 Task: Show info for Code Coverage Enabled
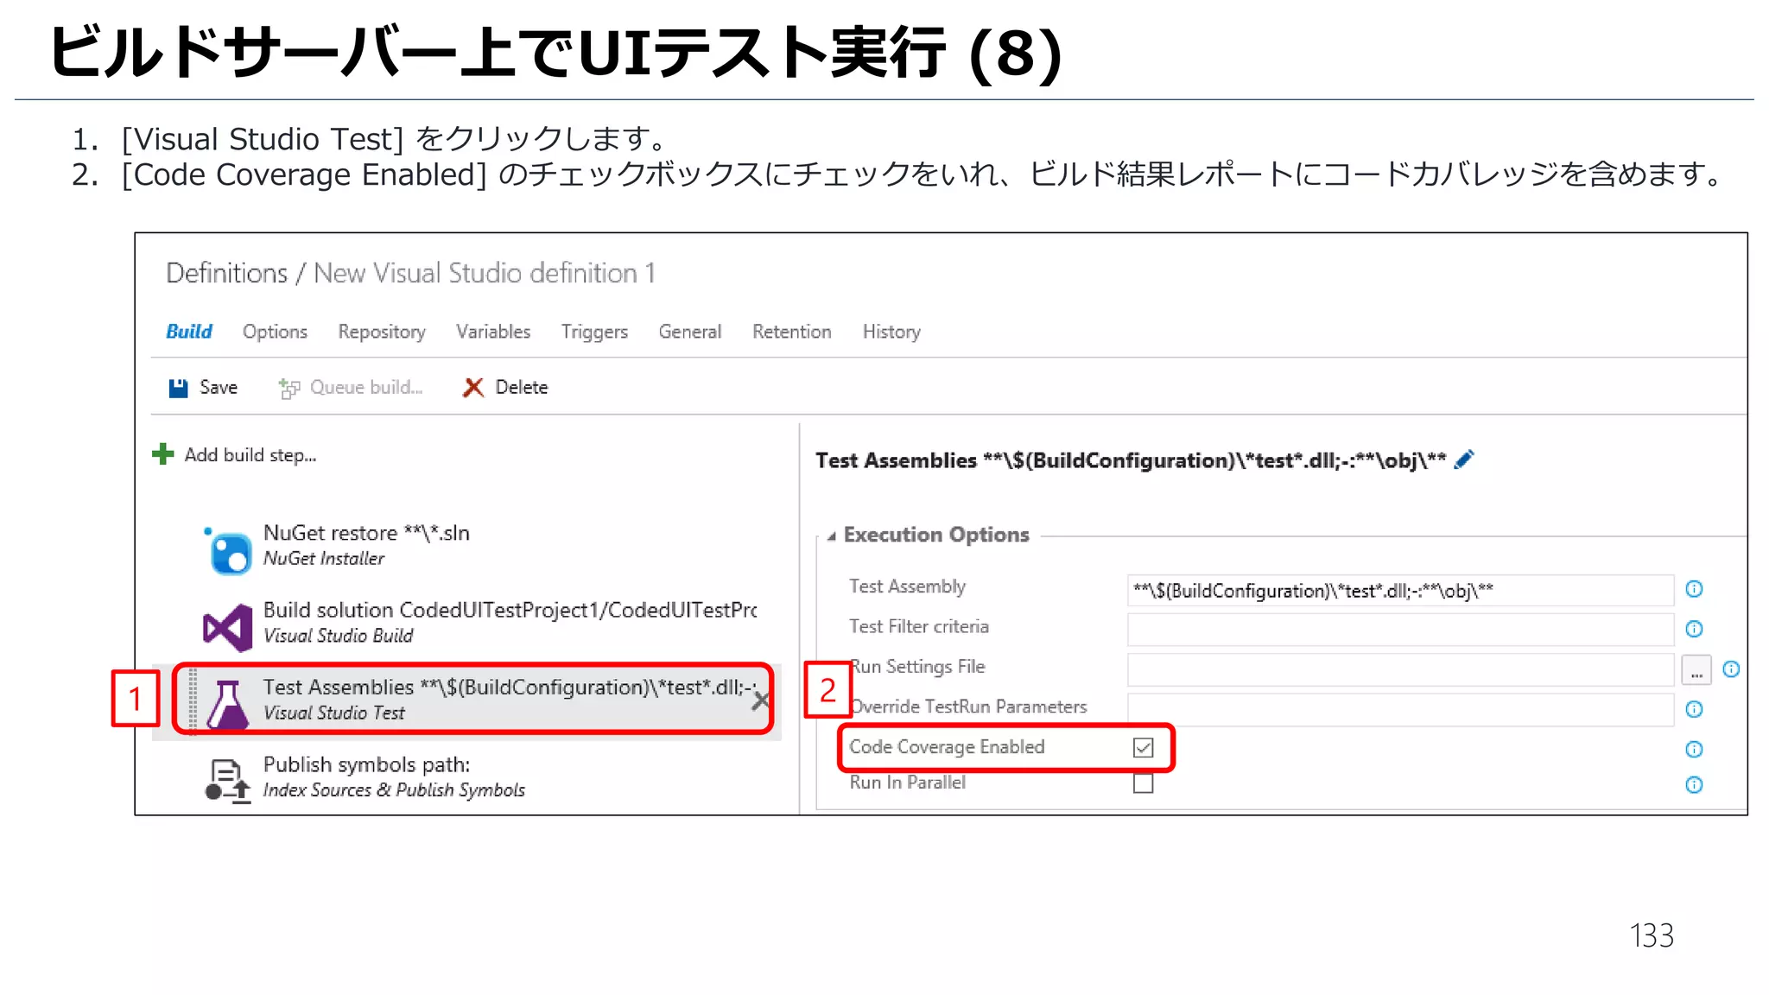(1694, 749)
